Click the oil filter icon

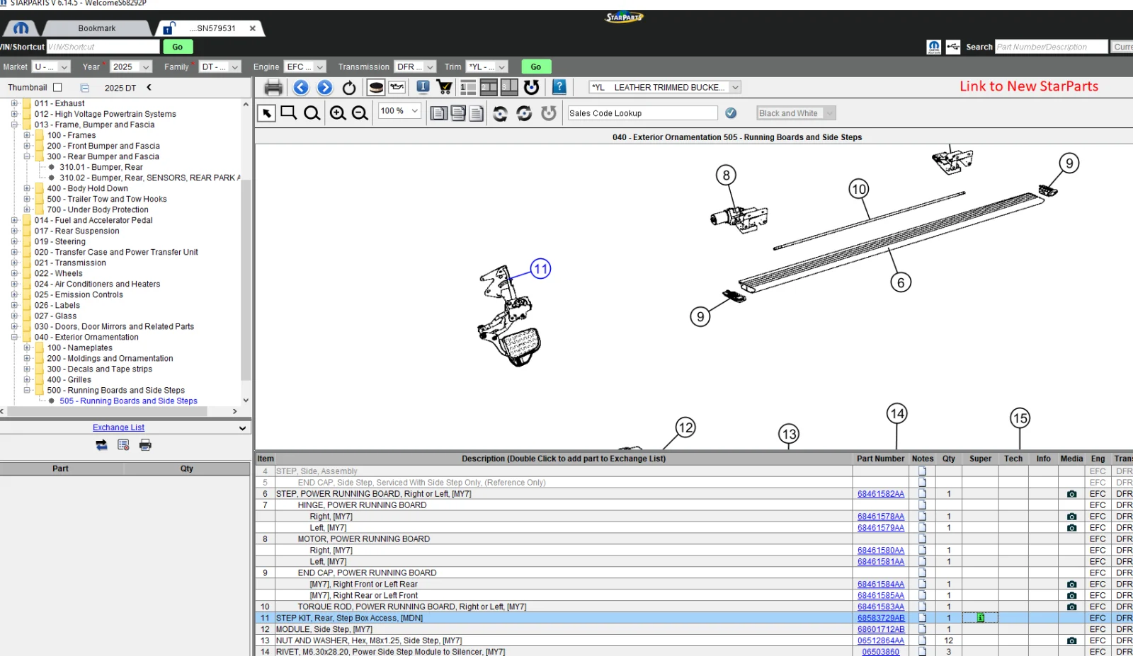[x=376, y=88]
